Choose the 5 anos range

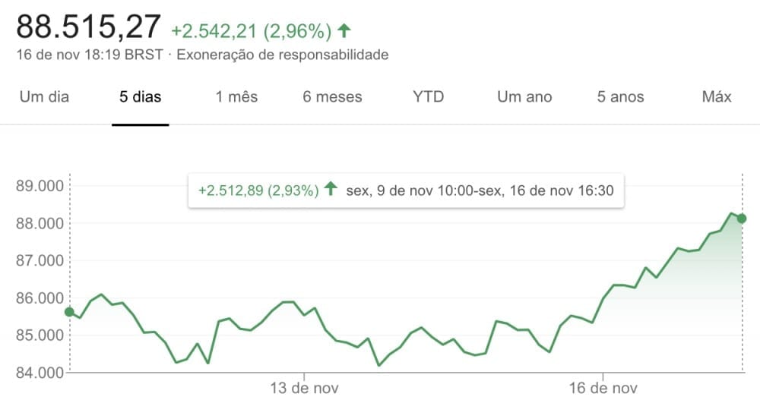click(x=620, y=96)
